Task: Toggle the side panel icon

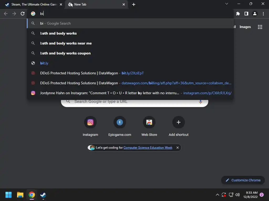Action: [x=246, y=14]
